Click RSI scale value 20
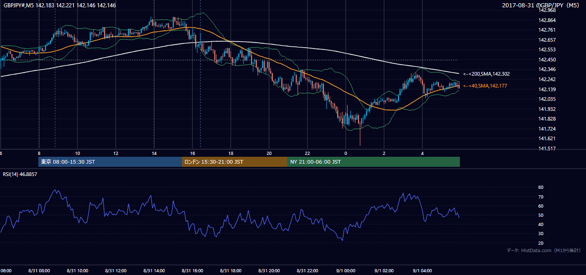The width and height of the screenshot is (586, 275). (x=541, y=243)
